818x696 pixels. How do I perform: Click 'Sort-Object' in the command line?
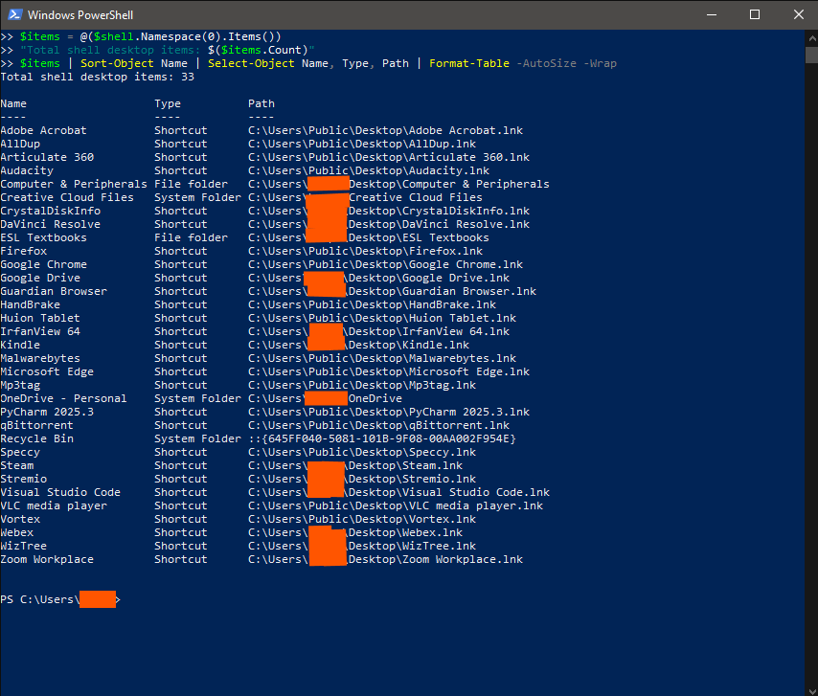[x=117, y=63]
